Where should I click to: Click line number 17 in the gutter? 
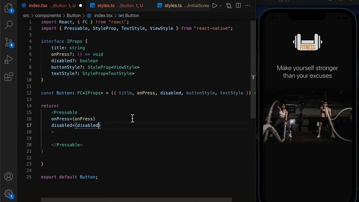point(29,125)
